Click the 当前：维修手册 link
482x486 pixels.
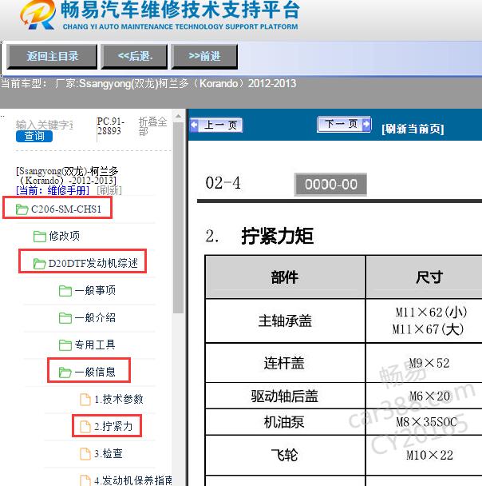point(53,190)
